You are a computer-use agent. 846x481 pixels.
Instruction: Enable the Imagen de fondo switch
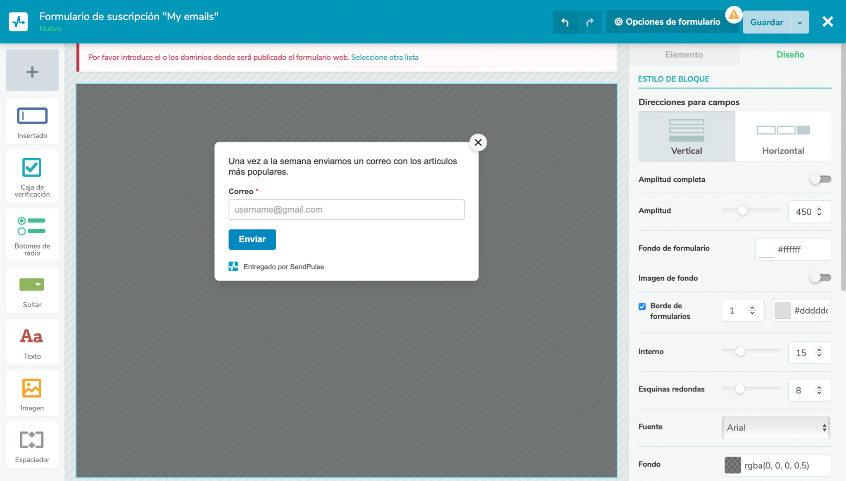[820, 278]
